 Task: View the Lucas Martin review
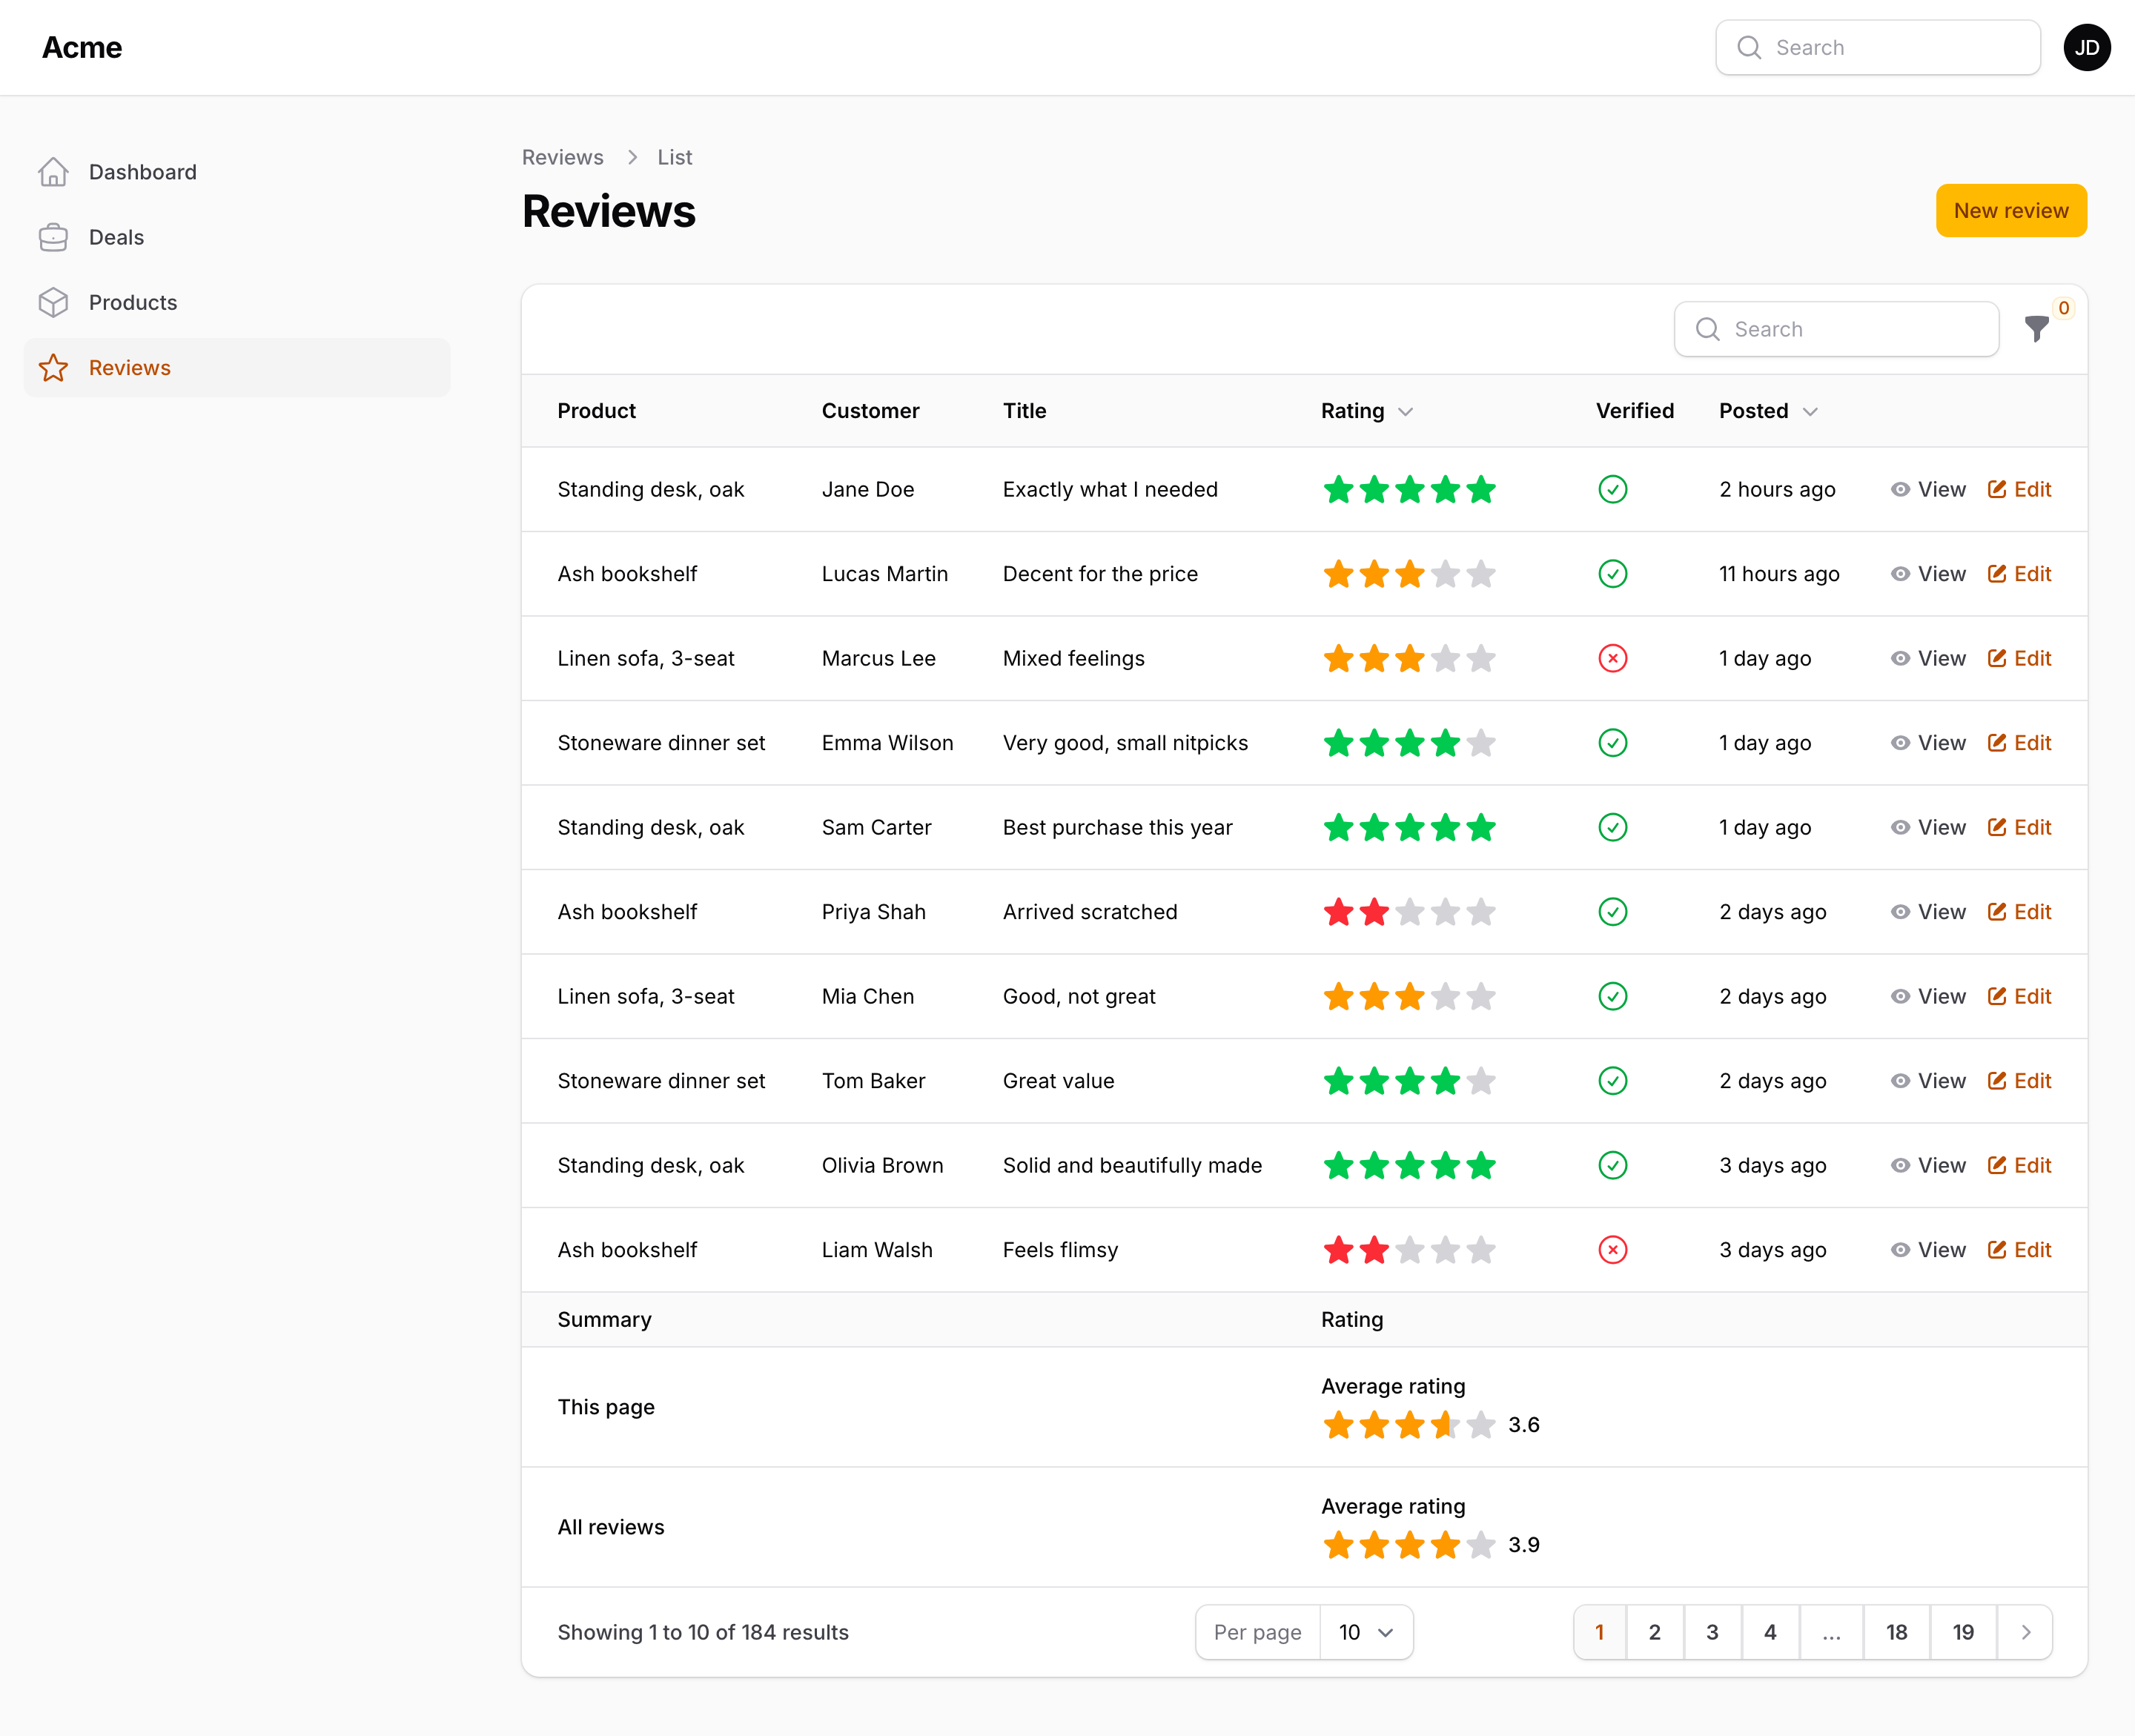point(1927,574)
